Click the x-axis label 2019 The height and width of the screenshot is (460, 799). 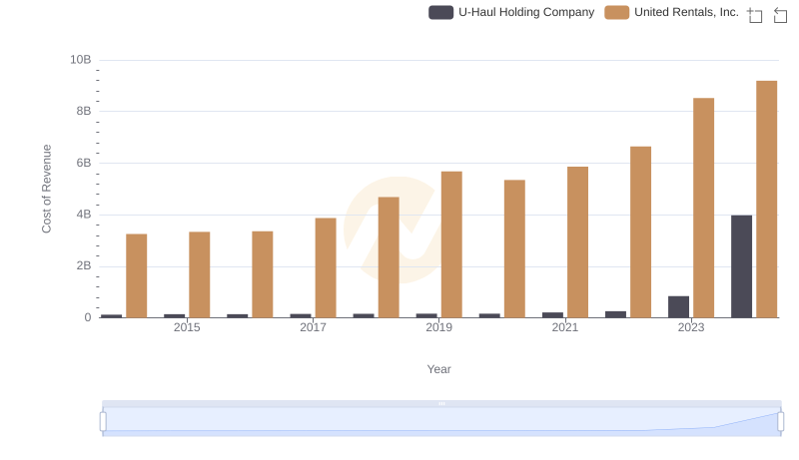[438, 327]
